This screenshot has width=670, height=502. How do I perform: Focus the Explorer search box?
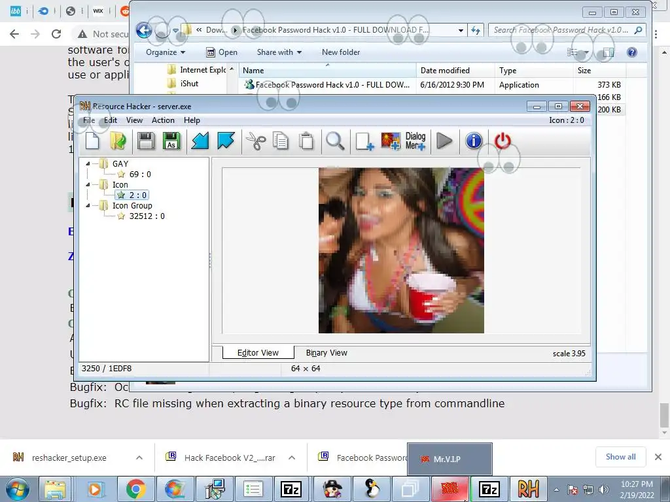567,30
